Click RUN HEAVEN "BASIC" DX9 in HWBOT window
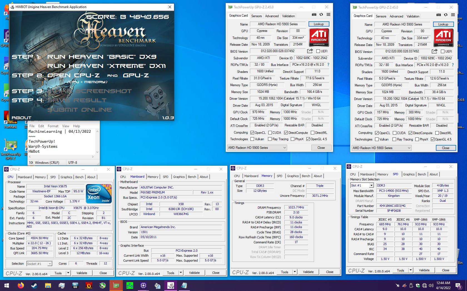The width and height of the screenshot is (467, 291). (x=101, y=57)
